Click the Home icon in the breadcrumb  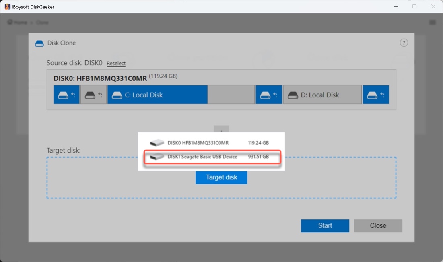pyautogui.click(x=9, y=22)
